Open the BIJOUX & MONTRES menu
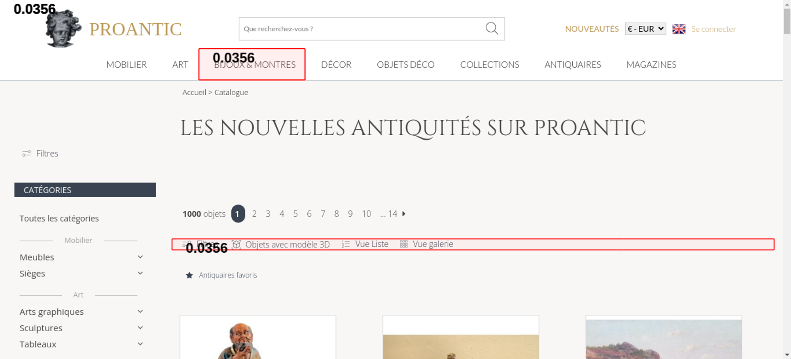 tap(255, 64)
